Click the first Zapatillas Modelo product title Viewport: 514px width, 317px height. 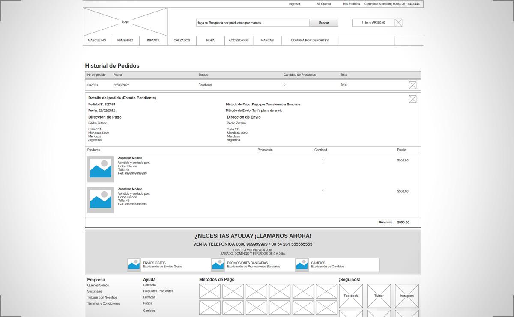[130, 158]
